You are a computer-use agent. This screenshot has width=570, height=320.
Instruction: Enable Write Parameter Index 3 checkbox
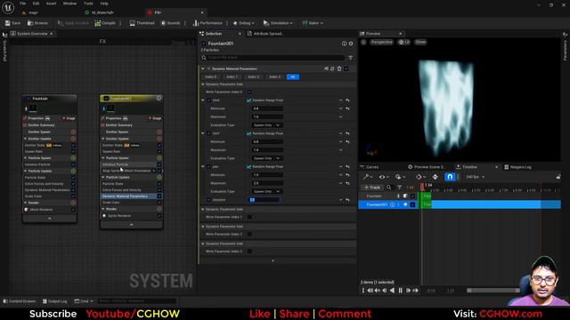249,252
